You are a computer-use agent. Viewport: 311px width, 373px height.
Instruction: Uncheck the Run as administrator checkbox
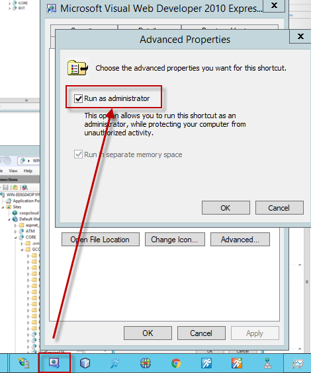(78, 98)
